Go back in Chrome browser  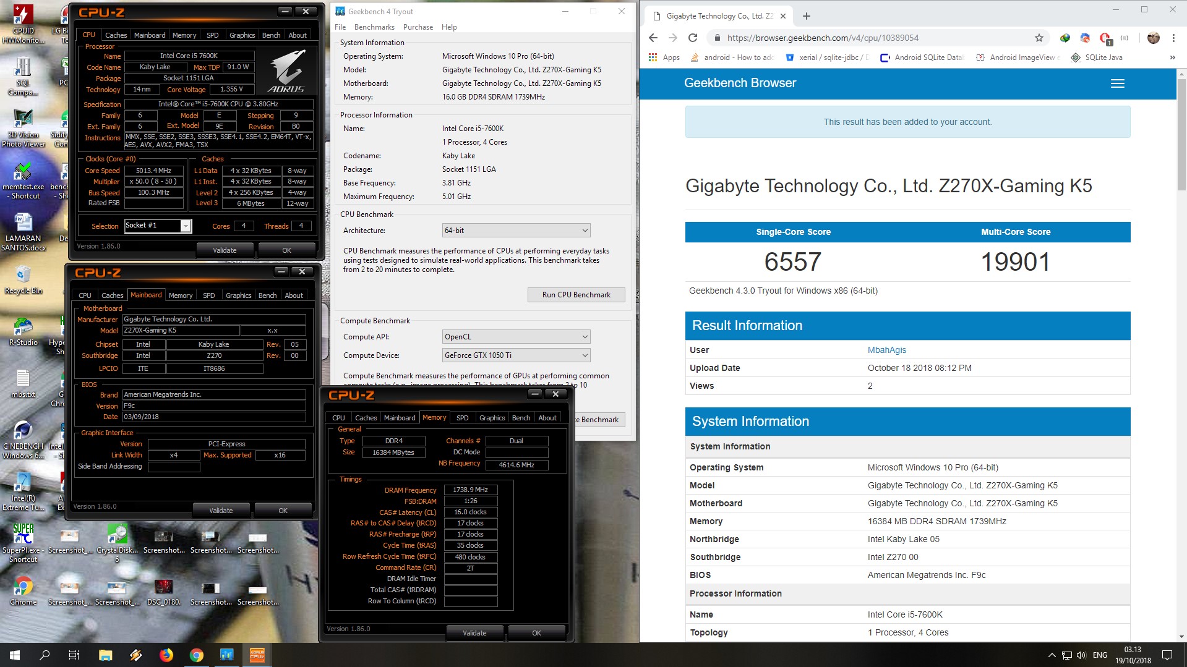point(653,38)
